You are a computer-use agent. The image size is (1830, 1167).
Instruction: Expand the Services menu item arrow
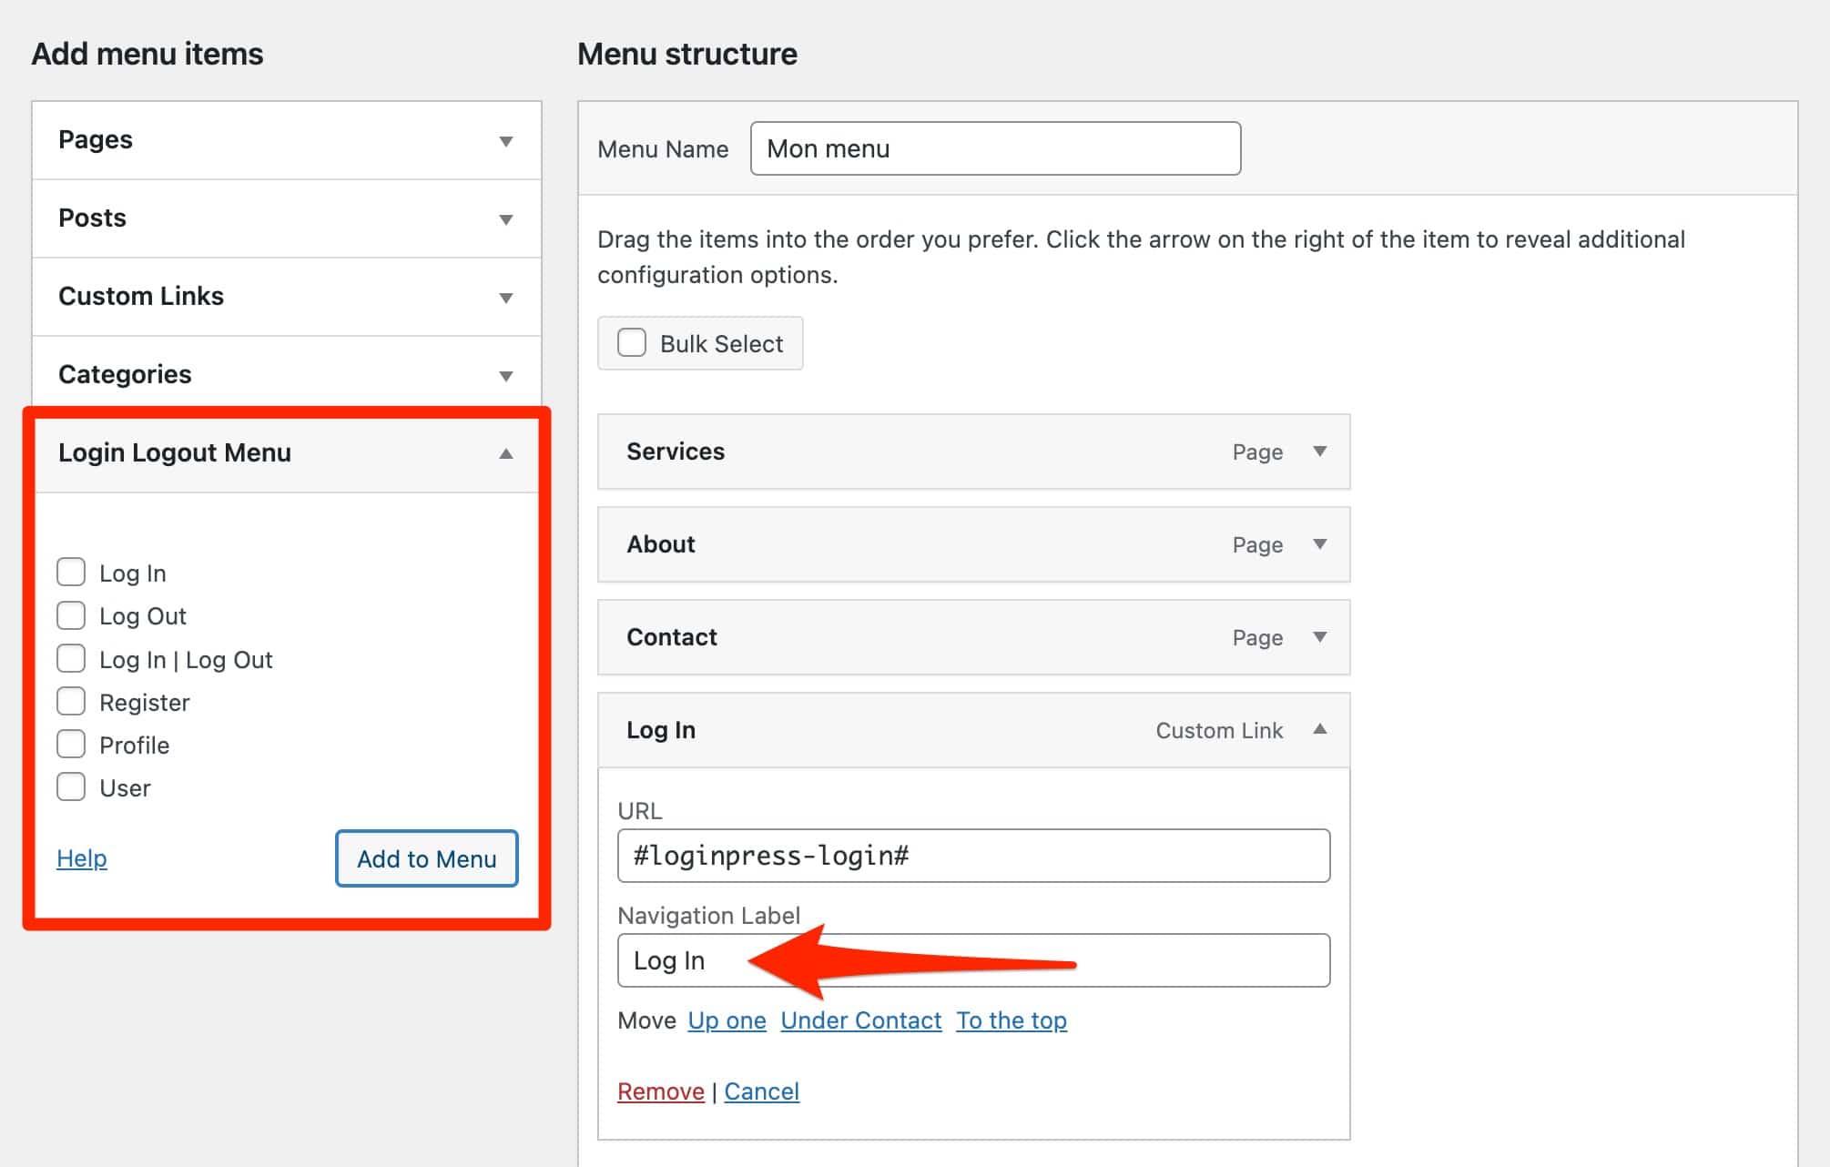tap(1319, 452)
